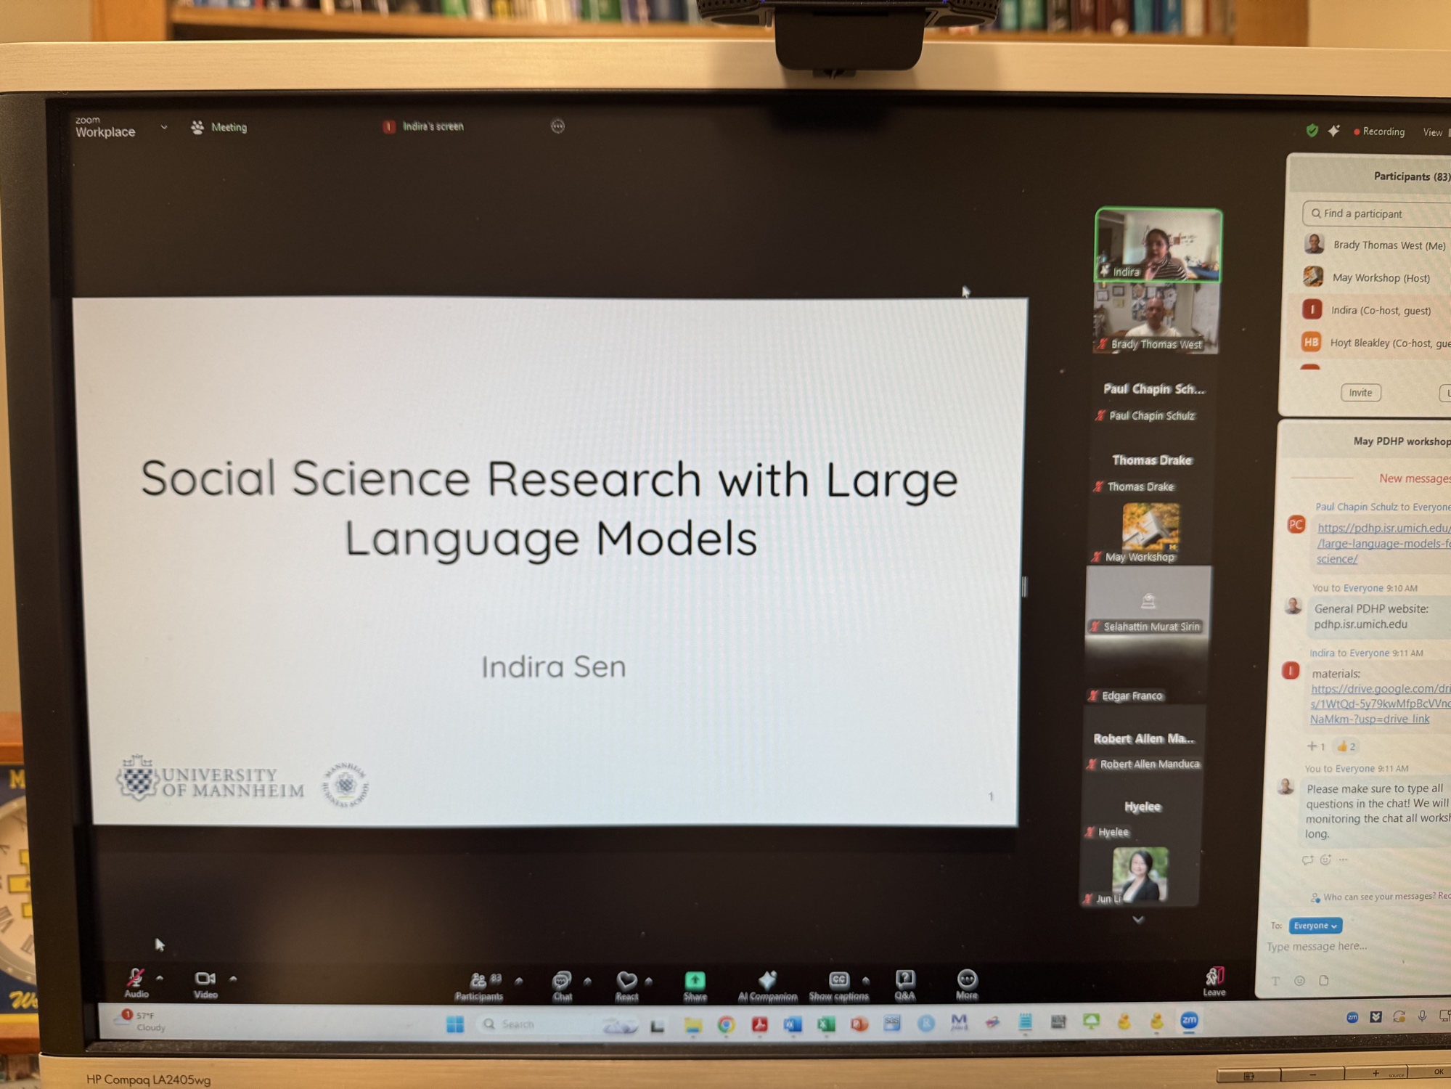Open the Meeting info menu
Image resolution: width=1451 pixels, height=1089 pixels.
[220, 128]
